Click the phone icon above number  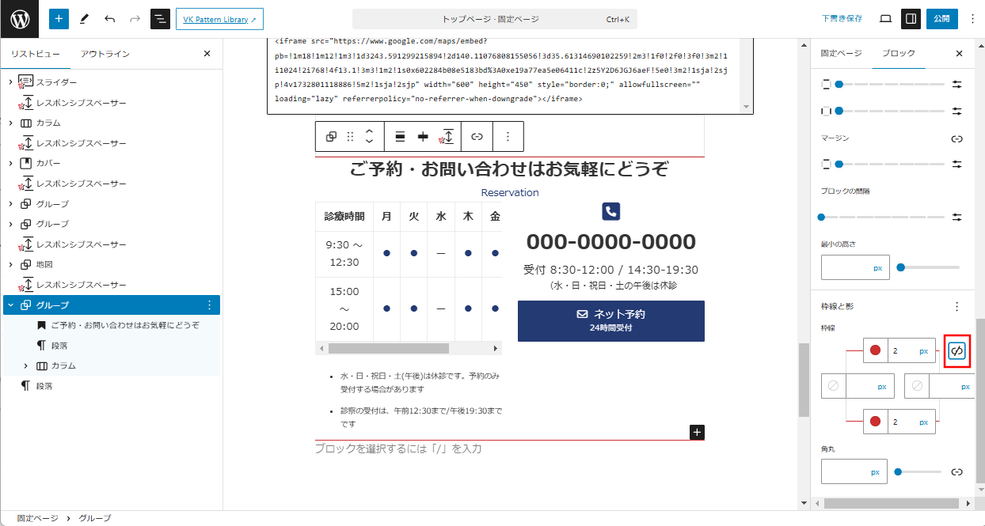(x=610, y=211)
